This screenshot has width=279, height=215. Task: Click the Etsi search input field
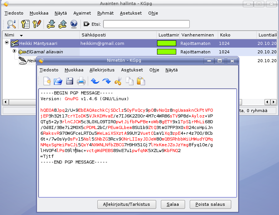point(146,24)
